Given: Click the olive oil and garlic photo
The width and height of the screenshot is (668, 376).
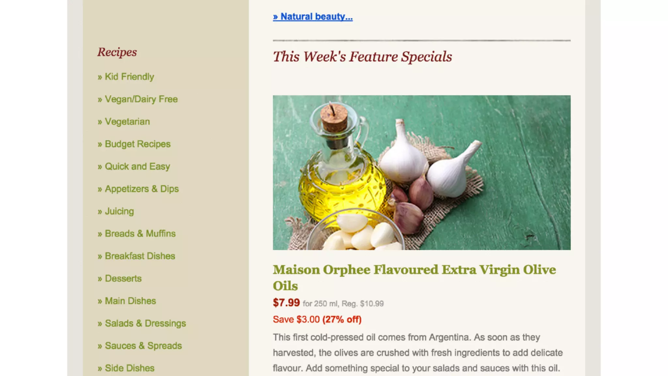Looking at the screenshot, I should point(422,173).
